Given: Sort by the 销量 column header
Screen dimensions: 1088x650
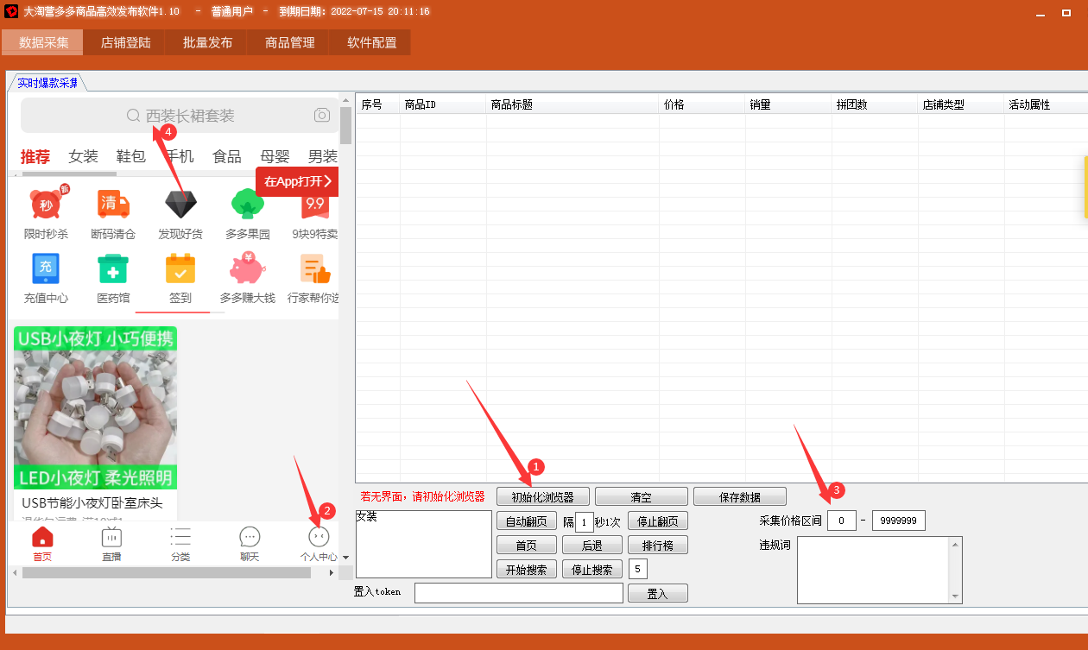Looking at the screenshot, I should pyautogui.click(x=788, y=104).
